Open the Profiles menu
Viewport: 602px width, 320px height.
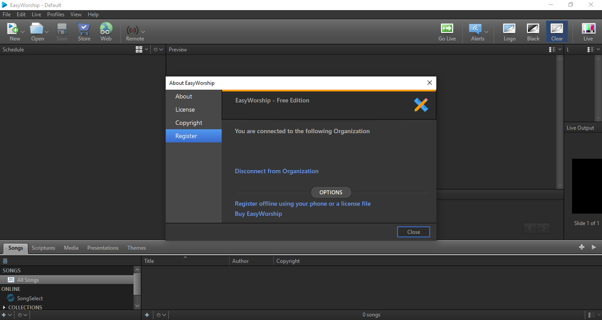click(x=56, y=15)
